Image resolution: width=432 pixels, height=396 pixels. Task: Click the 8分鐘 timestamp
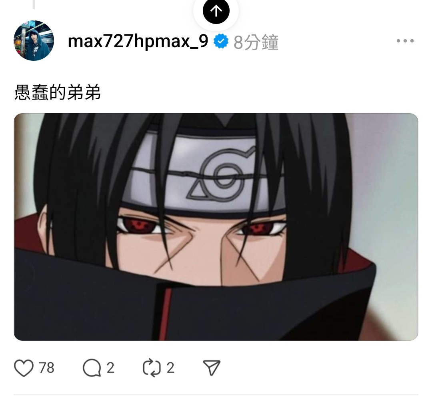[x=256, y=42]
